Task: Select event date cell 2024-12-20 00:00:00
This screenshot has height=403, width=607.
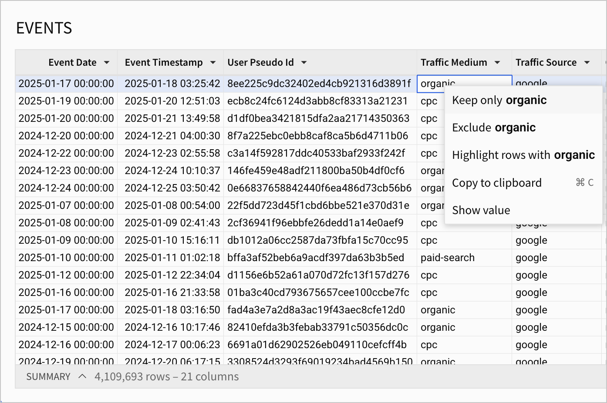Action: point(67,136)
